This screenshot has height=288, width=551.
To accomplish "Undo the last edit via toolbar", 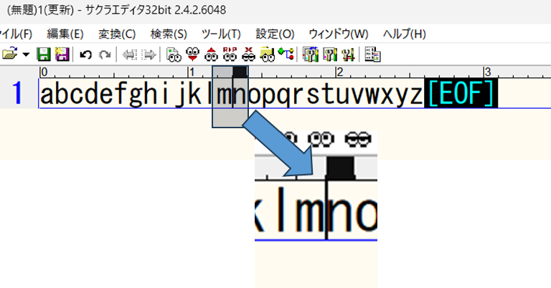I will [x=86, y=54].
